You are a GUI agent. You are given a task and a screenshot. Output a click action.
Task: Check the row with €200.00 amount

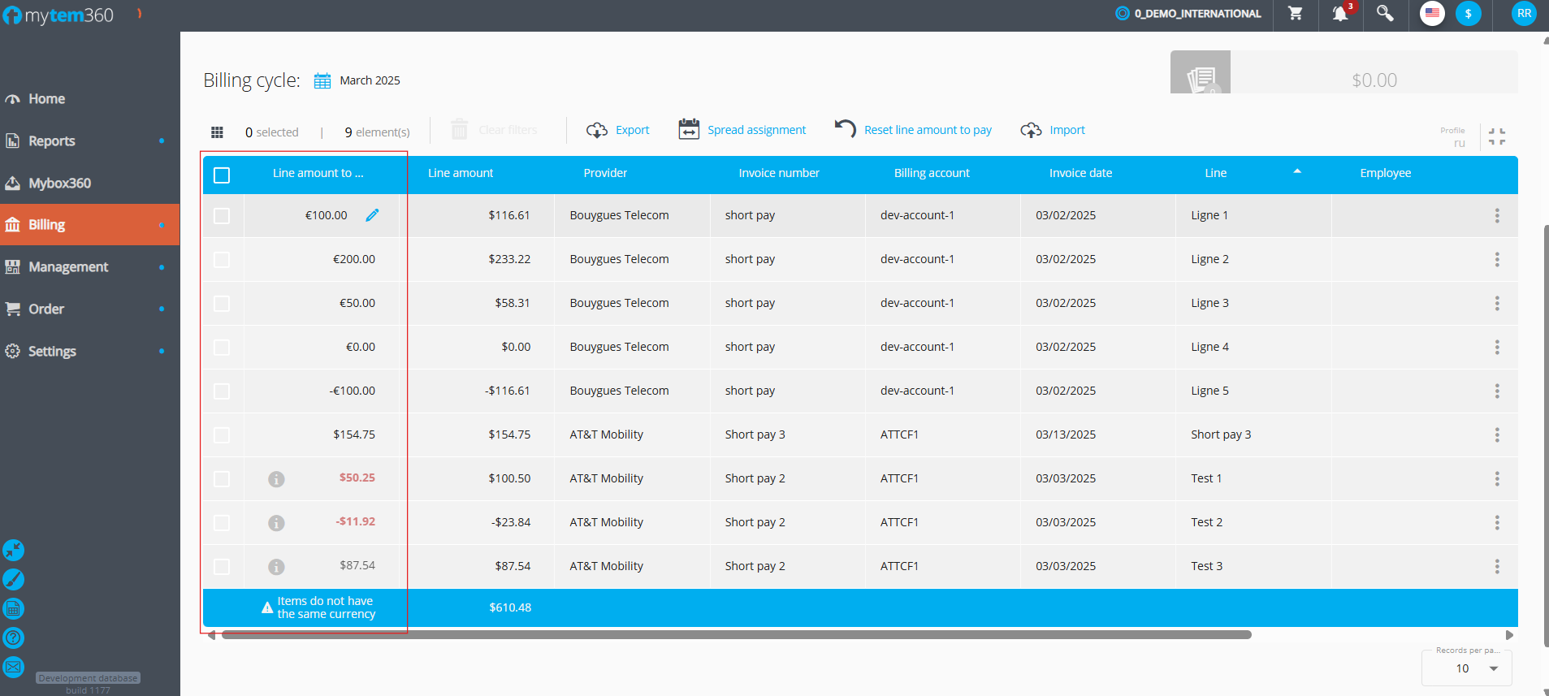point(222,260)
